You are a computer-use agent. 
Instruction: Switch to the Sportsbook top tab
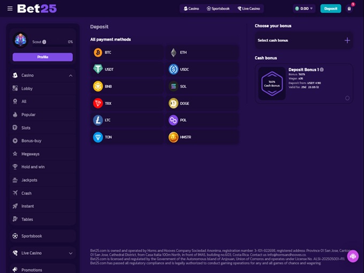pos(218,9)
